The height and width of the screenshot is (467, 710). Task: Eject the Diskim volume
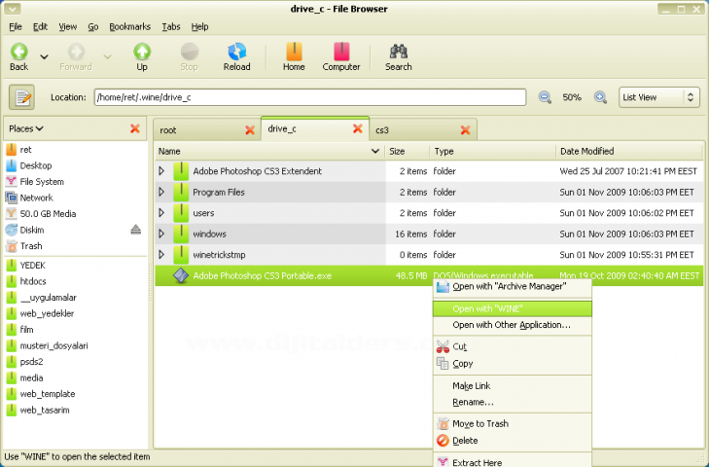[x=136, y=231]
